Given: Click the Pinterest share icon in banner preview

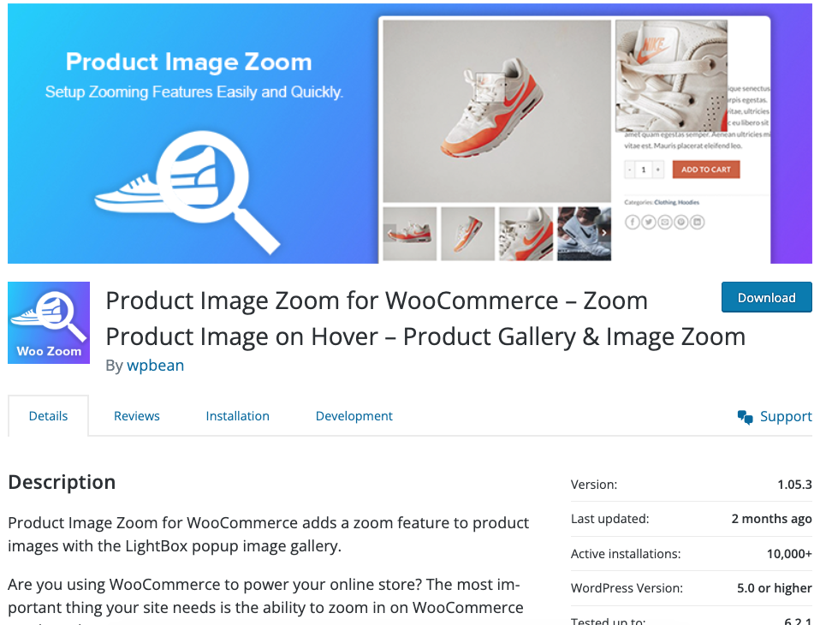Looking at the screenshot, I should coord(680,223).
